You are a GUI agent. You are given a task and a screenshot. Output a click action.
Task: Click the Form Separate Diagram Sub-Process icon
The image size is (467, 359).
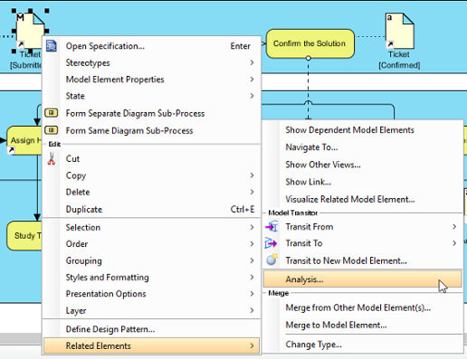pyautogui.click(x=52, y=113)
